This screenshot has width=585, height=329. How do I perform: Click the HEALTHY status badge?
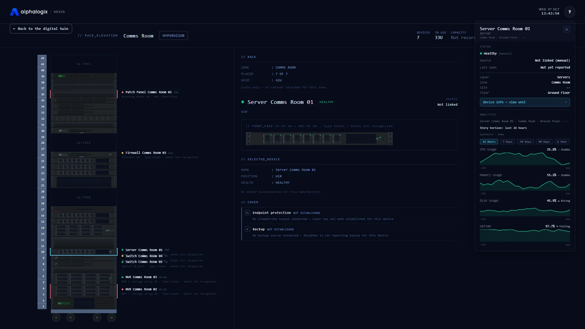coord(326,102)
